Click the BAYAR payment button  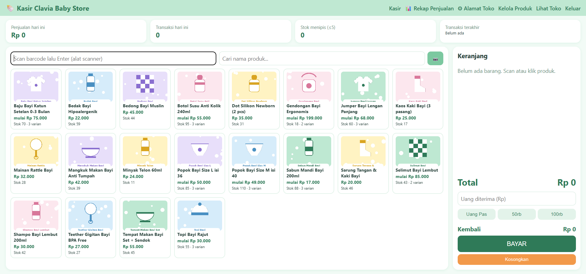click(516, 244)
